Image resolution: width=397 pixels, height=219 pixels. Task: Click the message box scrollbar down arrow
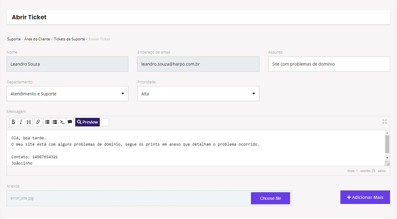coord(387,158)
